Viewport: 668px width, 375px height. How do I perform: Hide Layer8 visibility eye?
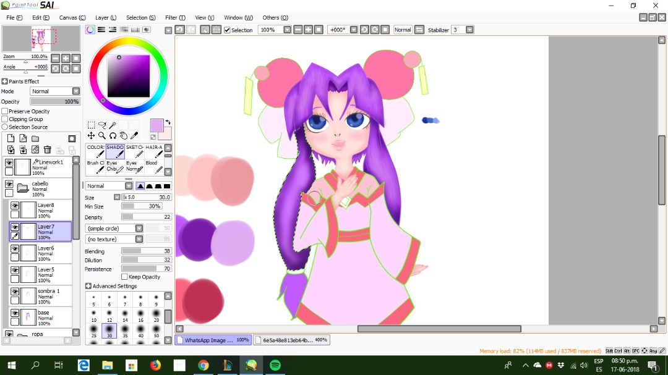pyautogui.click(x=15, y=206)
